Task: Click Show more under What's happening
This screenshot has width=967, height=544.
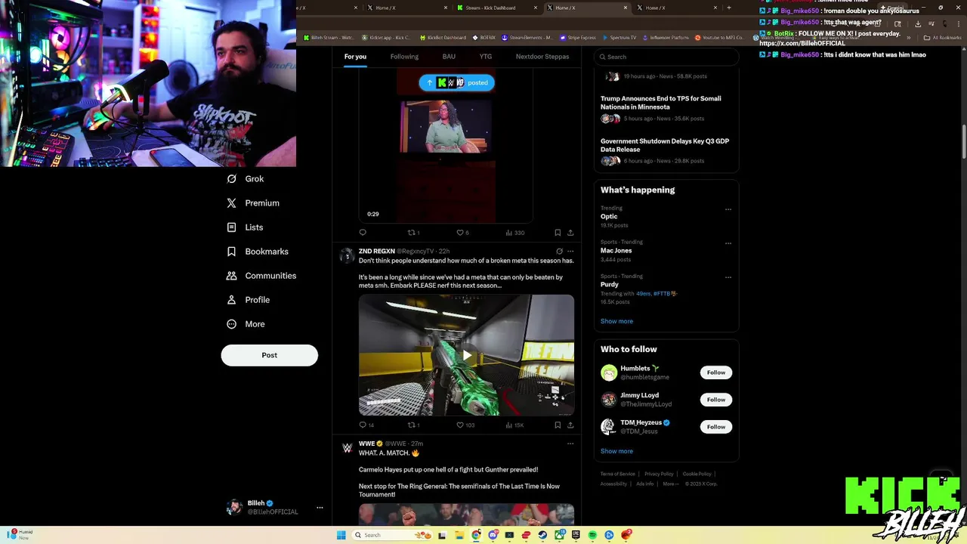Action: click(x=616, y=321)
